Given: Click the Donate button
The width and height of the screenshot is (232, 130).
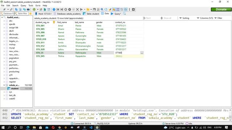Looking at the screenshot, I should [x=221, y=9].
